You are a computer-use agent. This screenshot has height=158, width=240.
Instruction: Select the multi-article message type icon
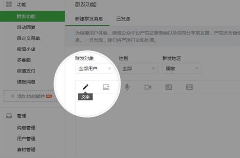point(189,87)
